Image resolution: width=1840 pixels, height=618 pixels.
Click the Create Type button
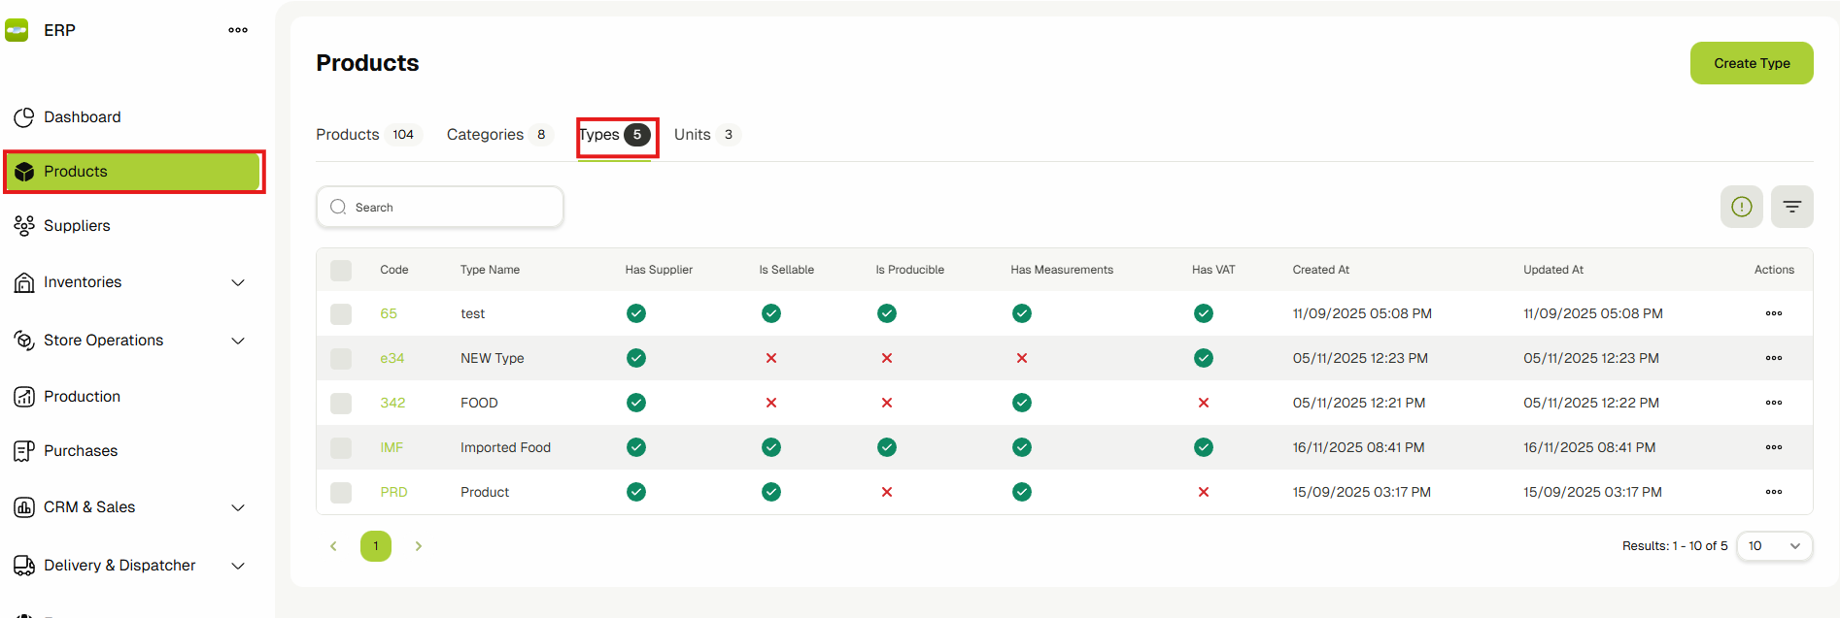(1751, 63)
